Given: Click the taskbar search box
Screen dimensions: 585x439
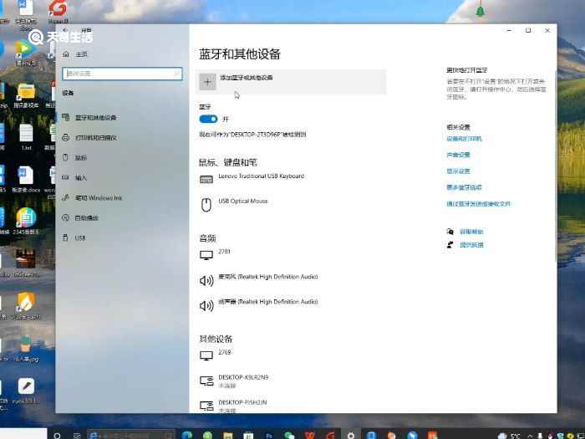Looking at the screenshot, I should coord(130,435).
